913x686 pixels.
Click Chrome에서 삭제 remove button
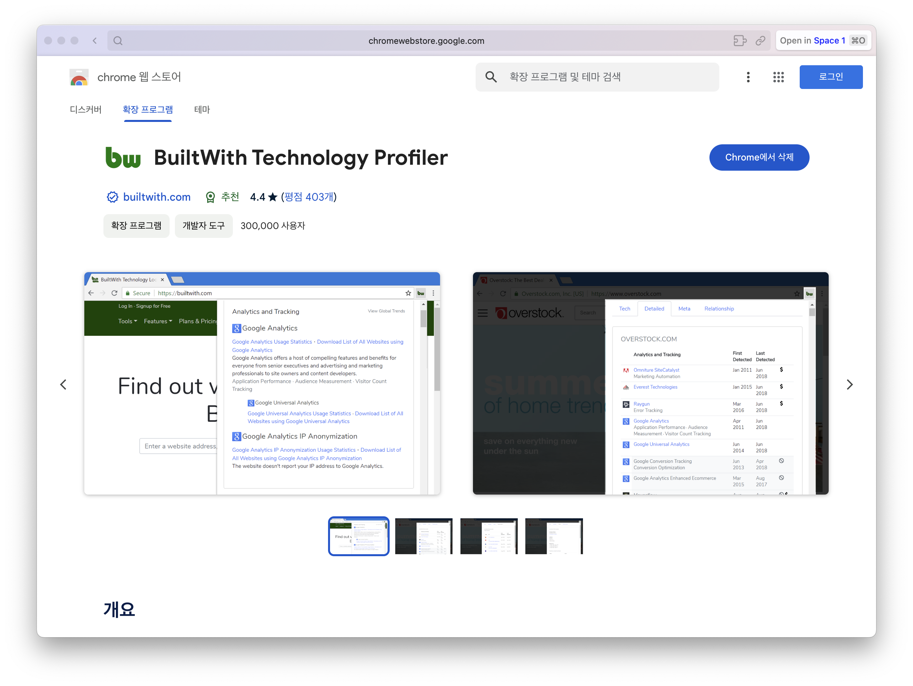point(759,157)
